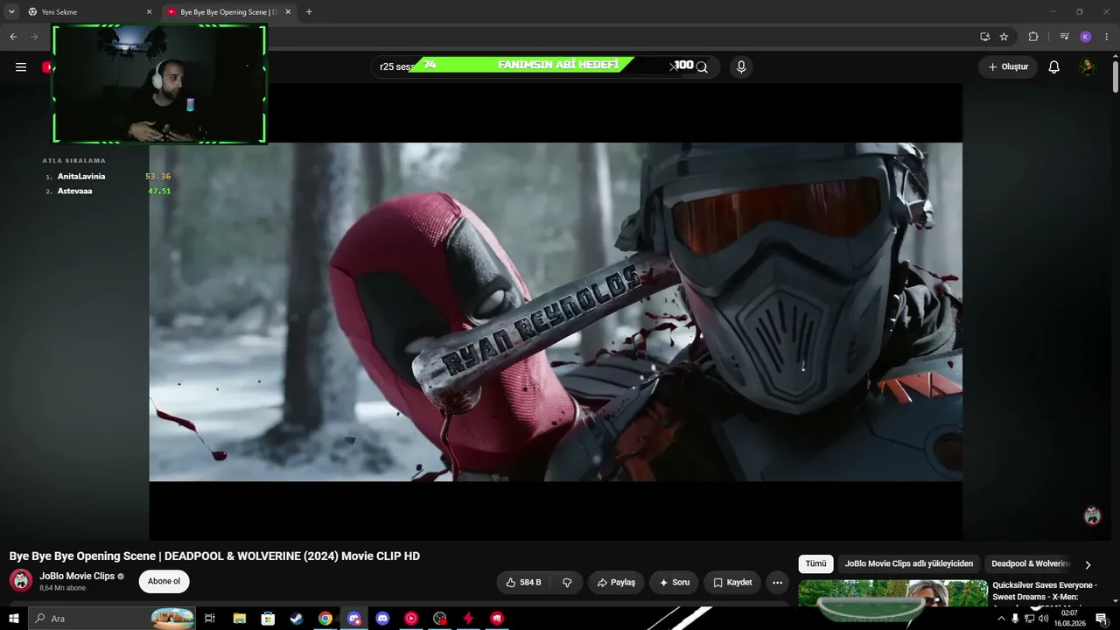Bookmark this page with the star icon
The width and height of the screenshot is (1120, 630).
(x=1004, y=37)
